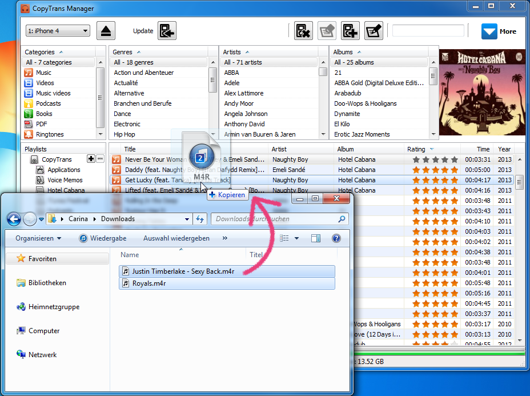Open Explorer recent locations dropdown arrow
This screenshot has width=530, height=396.
(41, 219)
